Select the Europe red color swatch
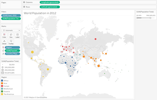Image resolution: width=157 pixels, height=100 pixels. [2, 86]
